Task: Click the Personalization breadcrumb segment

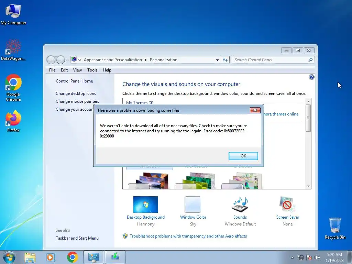Action: [164, 60]
